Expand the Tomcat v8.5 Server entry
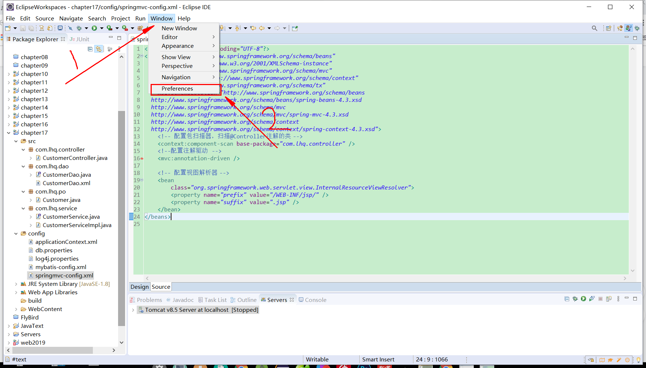 pyautogui.click(x=133, y=310)
